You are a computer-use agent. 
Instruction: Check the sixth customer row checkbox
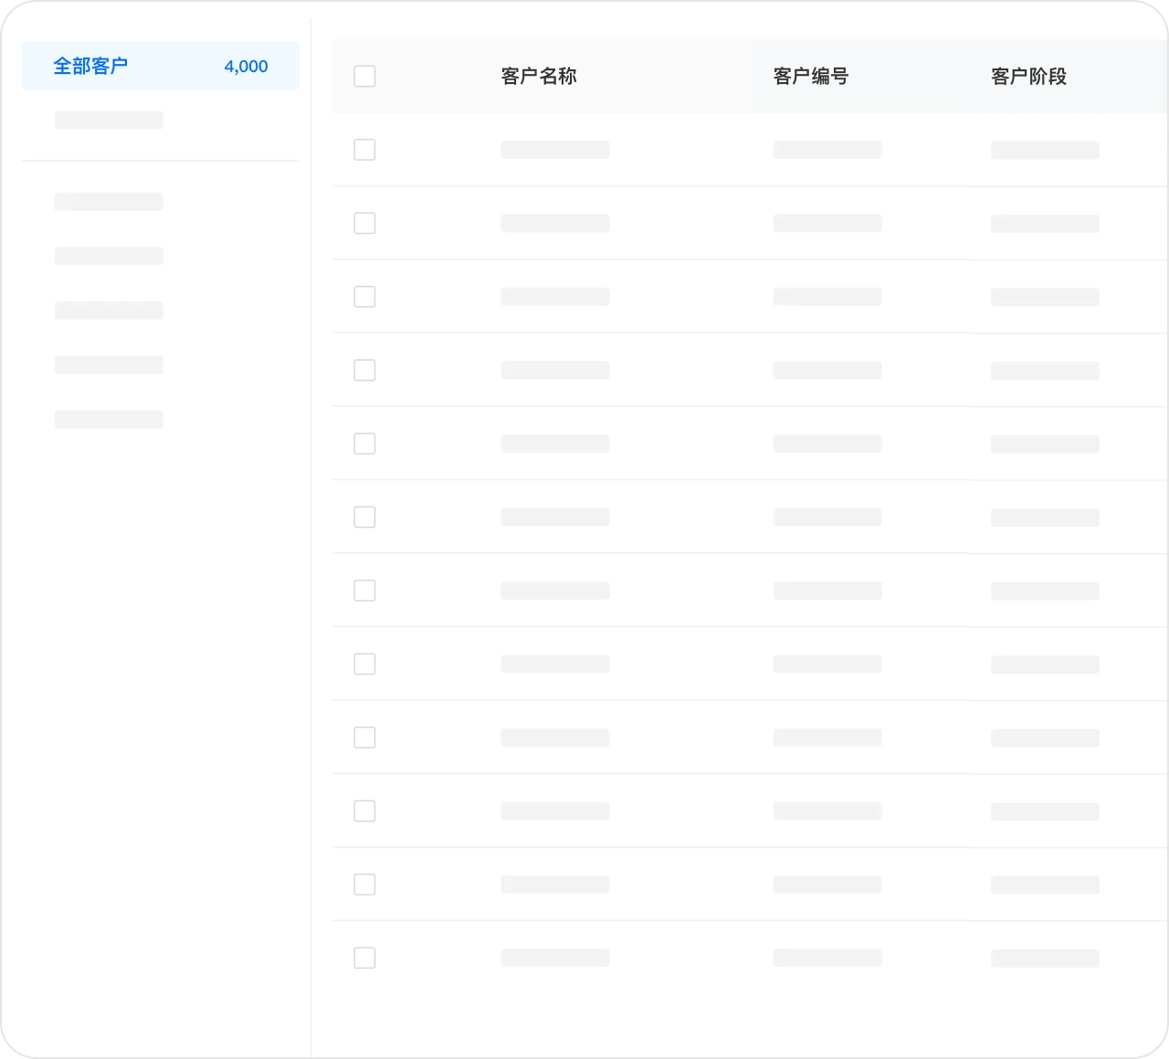pos(364,517)
